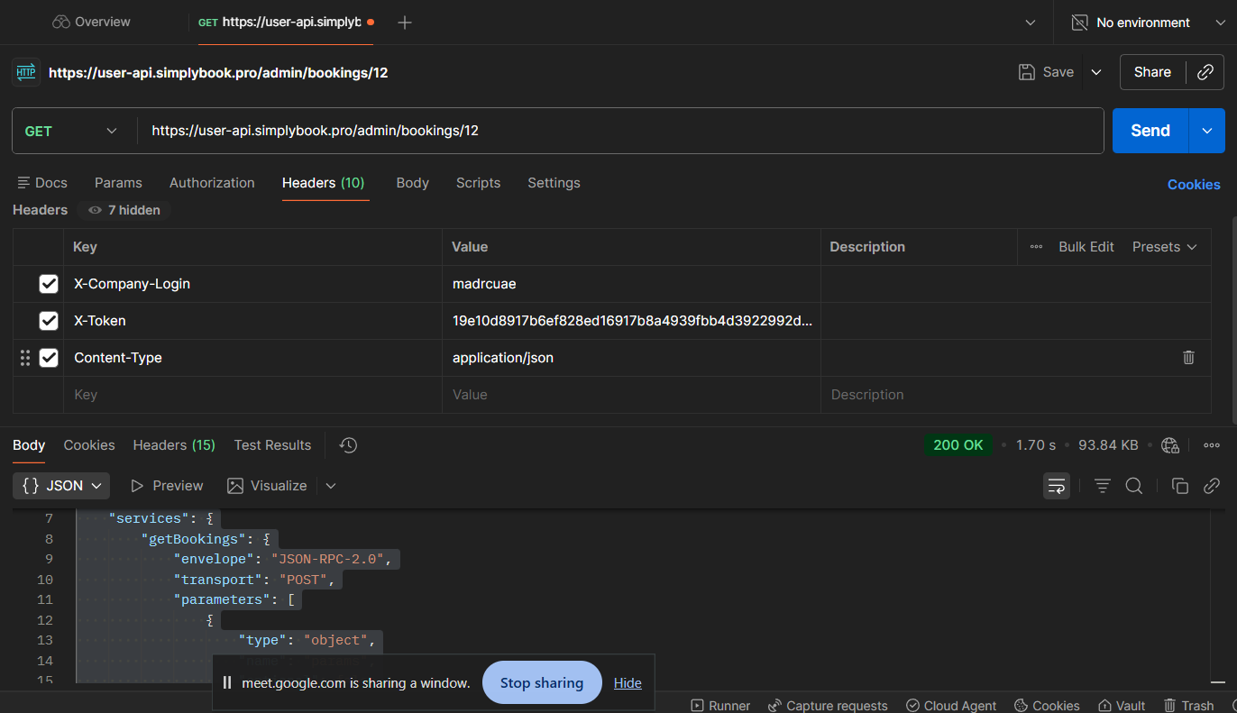Toggle word wrap icon in response toolbar
Image resolution: width=1237 pixels, height=713 pixels.
tap(1055, 486)
